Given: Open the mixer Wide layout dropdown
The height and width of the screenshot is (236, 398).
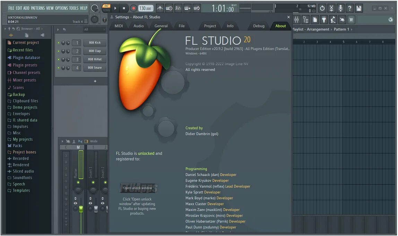Looking at the screenshot, I should [x=94, y=141].
